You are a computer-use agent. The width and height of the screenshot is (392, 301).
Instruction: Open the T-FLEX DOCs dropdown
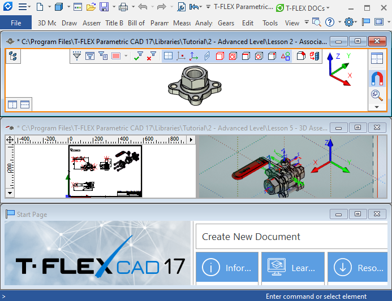(303, 8)
